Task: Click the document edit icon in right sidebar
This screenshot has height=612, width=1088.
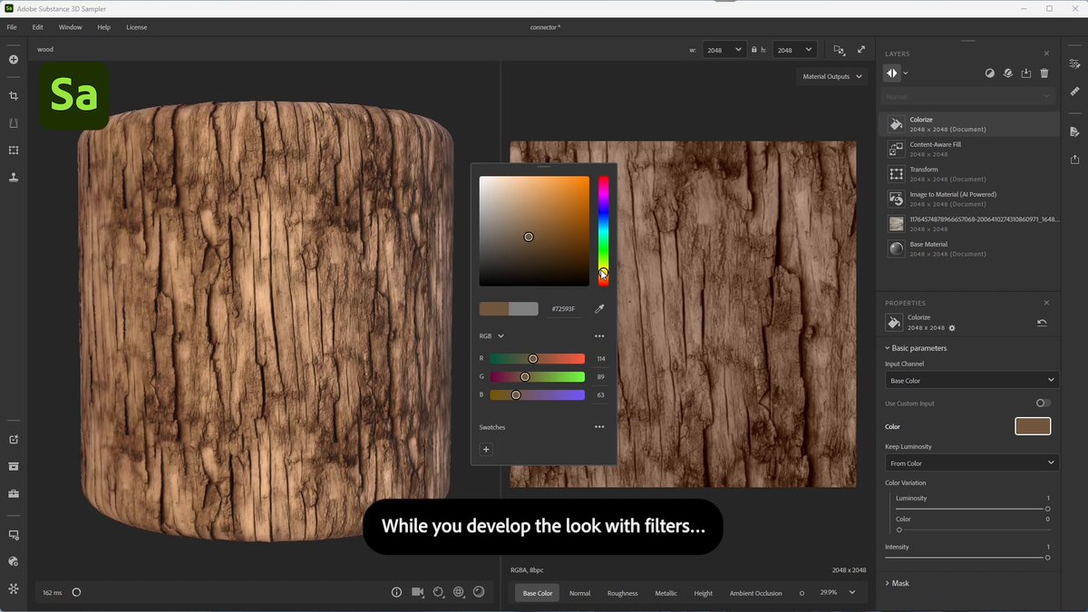Action: click(1074, 131)
